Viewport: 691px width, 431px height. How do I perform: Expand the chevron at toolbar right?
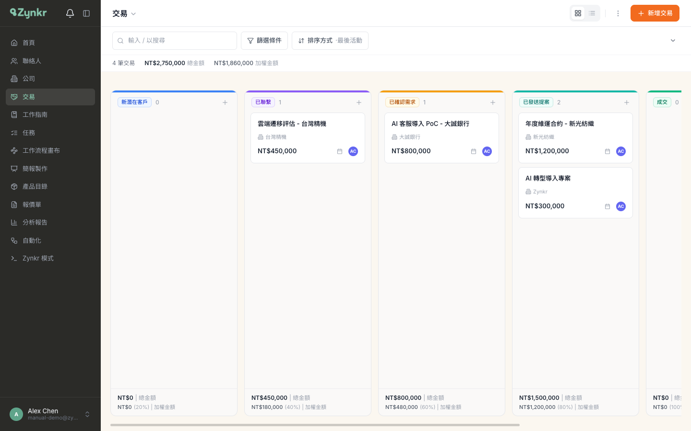[x=673, y=41]
